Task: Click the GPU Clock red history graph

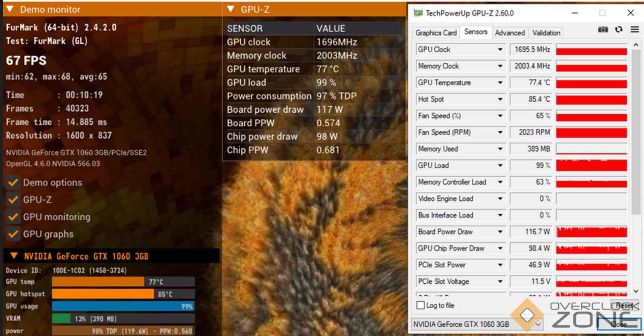Action: click(591, 49)
